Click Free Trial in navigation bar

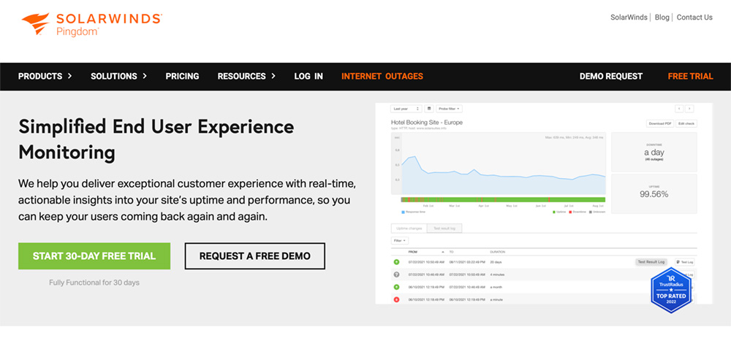691,77
